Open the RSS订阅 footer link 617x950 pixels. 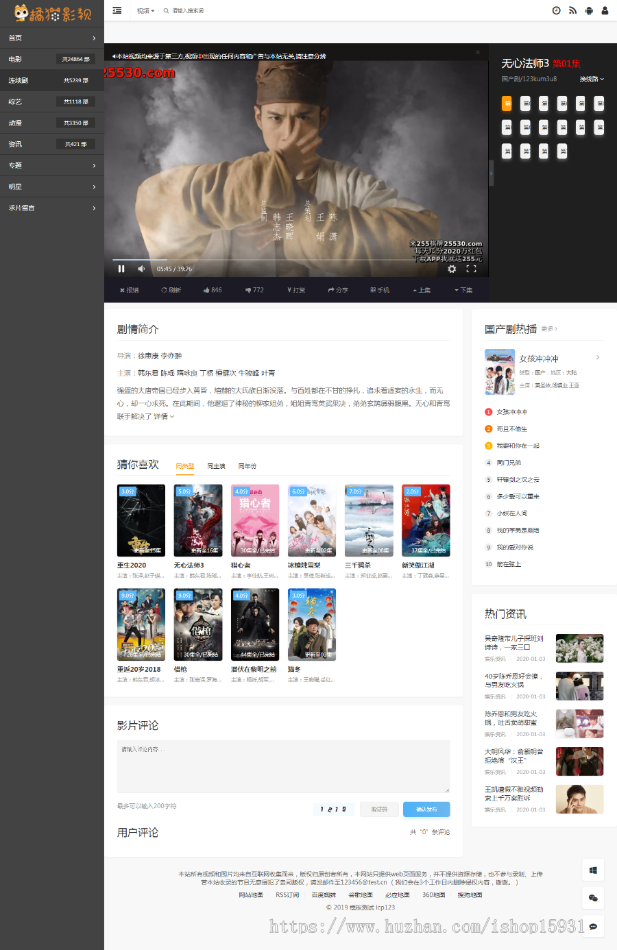point(287,895)
